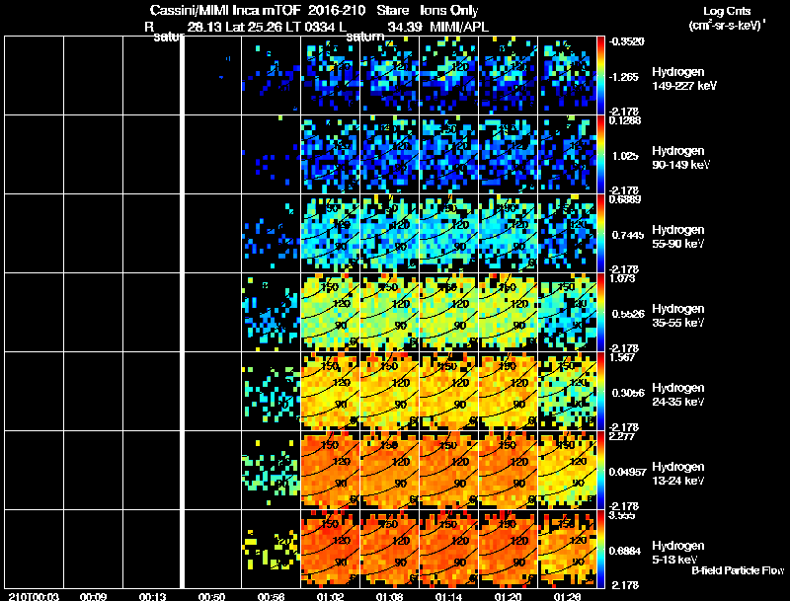Open the 01:14 panel in Hydrogen 149-227 keV row
Image resolution: width=790 pixels, height=601 pixels.
(x=449, y=76)
